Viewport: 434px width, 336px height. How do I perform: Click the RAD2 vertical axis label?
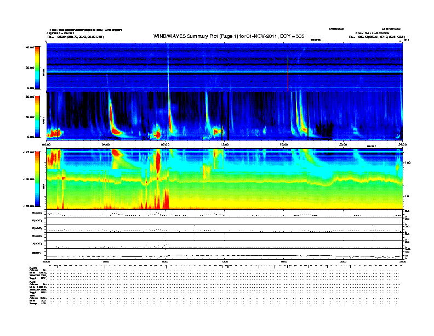(43, 72)
